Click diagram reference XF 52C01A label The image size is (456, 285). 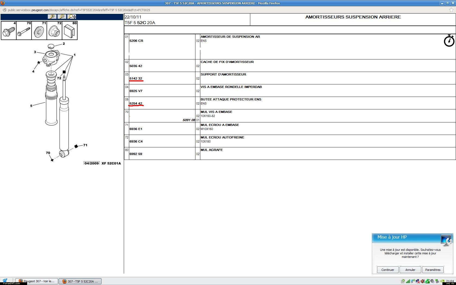click(111, 163)
